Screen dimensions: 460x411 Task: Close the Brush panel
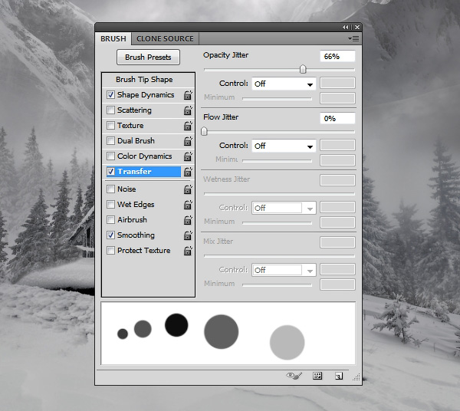tap(357, 28)
